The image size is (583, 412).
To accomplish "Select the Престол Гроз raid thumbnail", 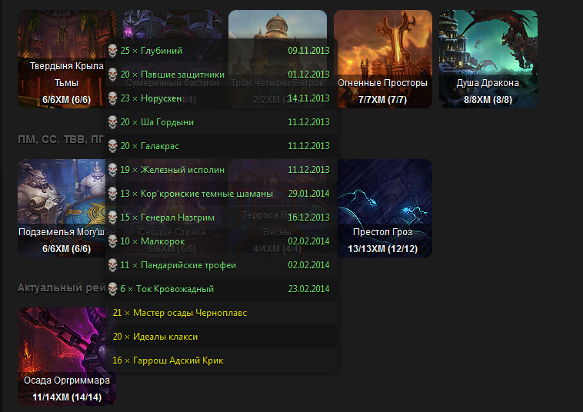I will coord(385,208).
